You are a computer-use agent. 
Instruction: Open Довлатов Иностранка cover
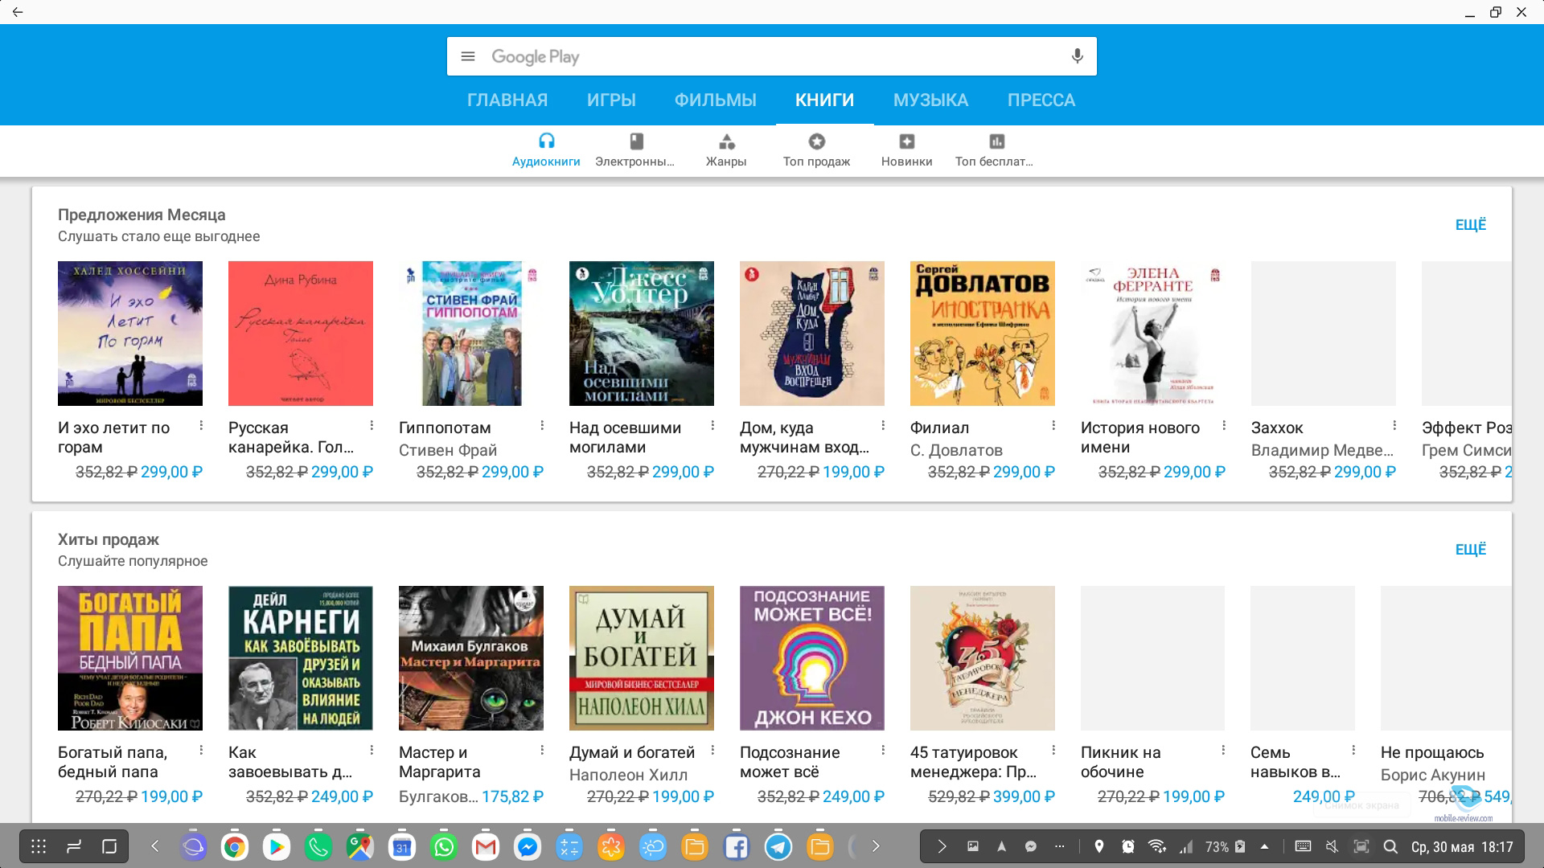coord(983,334)
